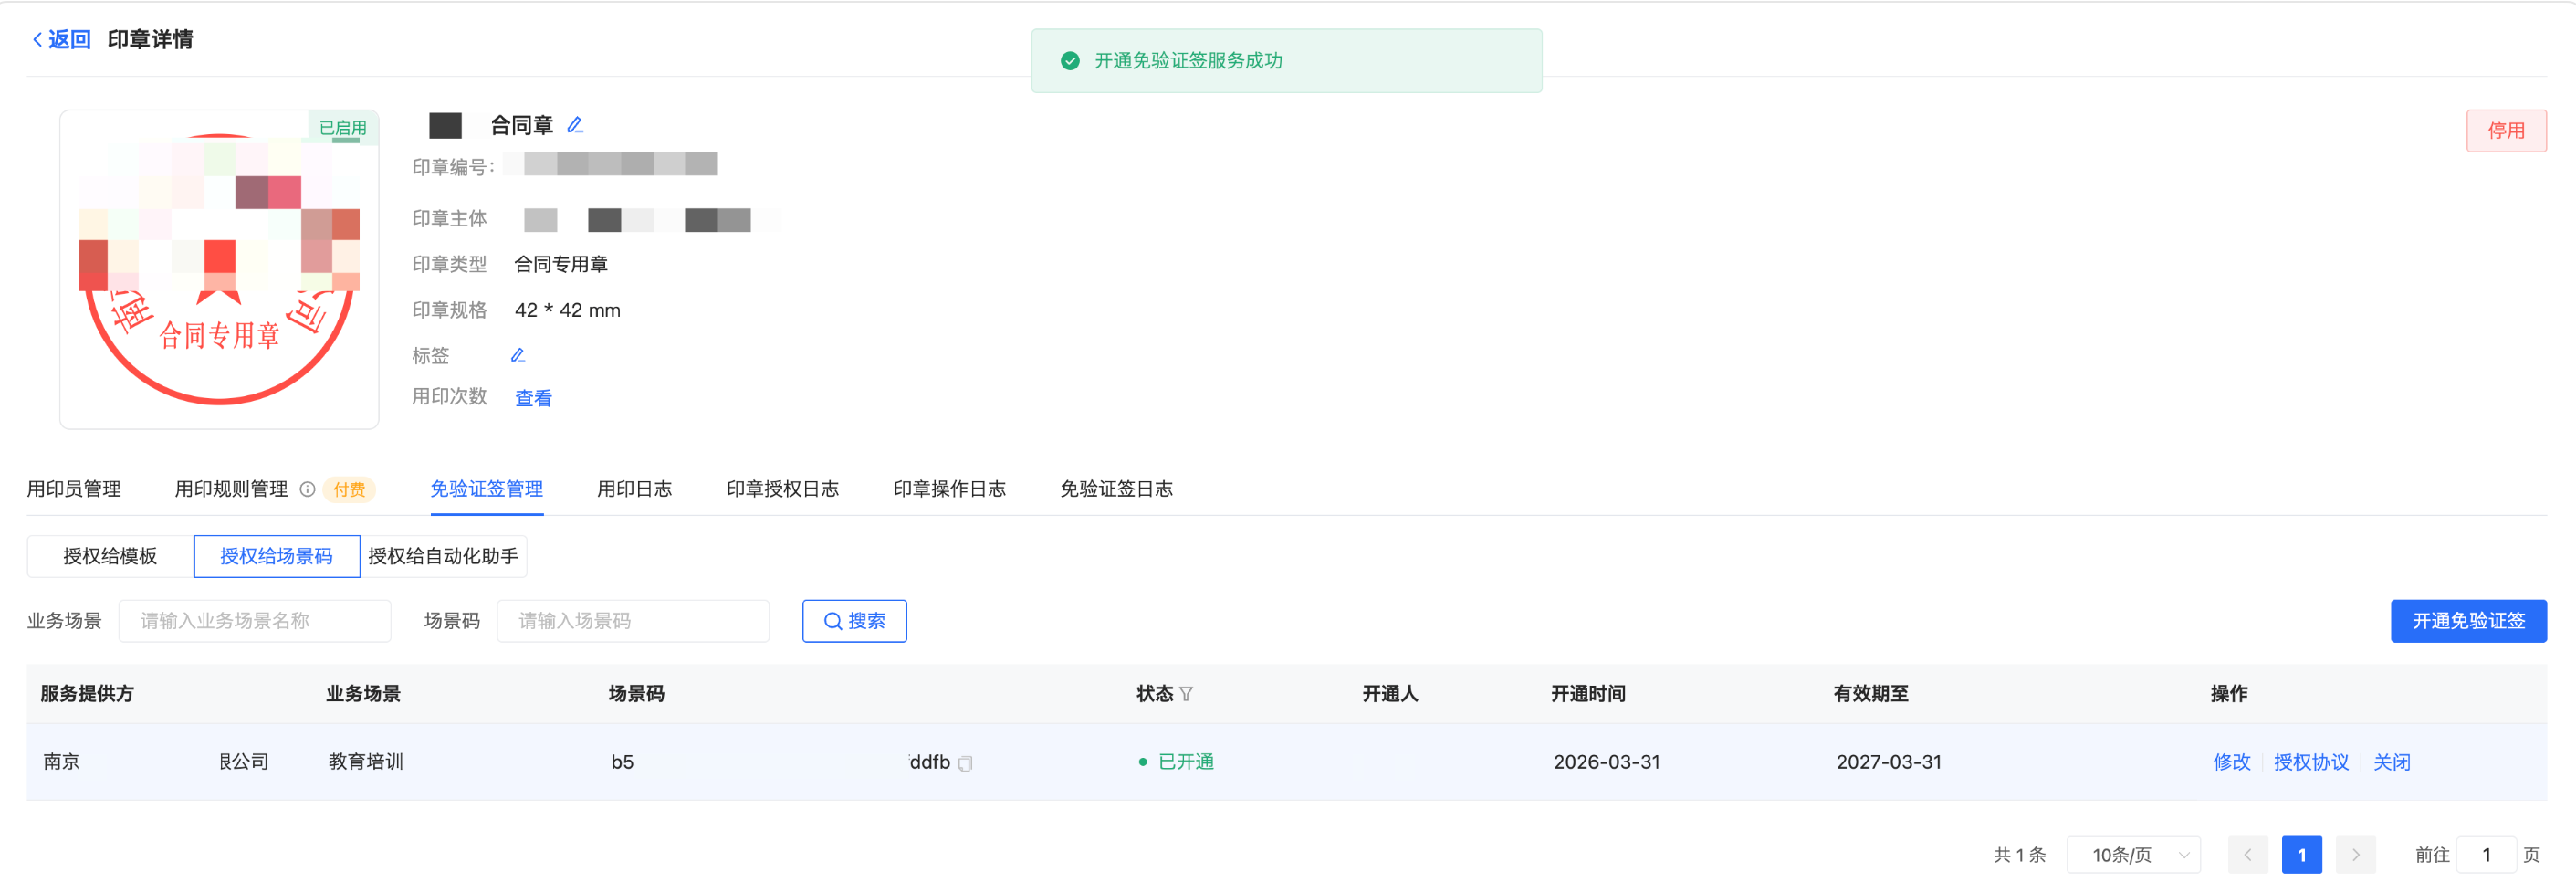The width and height of the screenshot is (2576, 893).
Task: Click the 合同专用章 seal type value
Action: 561,264
